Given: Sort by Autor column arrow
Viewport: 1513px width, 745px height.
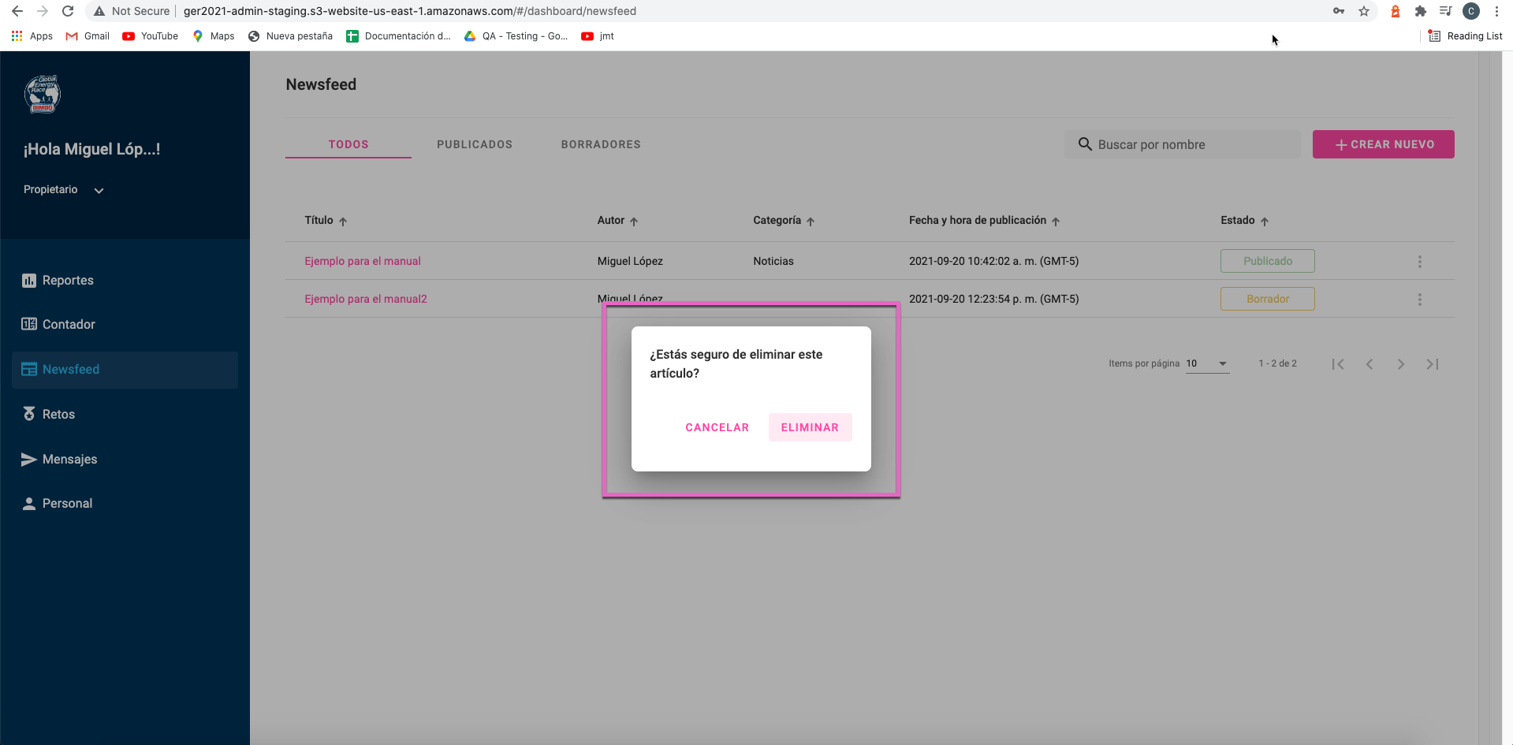Looking at the screenshot, I should (x=634, y=222).
